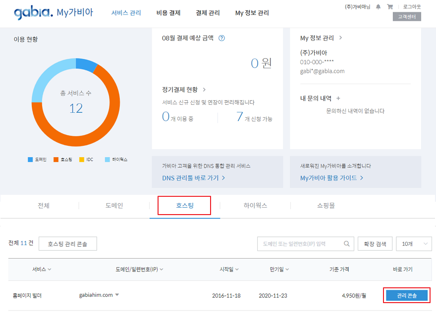Image resolution: width=436 pixels, height=313 pixels.
Task: Switch to the 도메인 tab
Action: 114,206
